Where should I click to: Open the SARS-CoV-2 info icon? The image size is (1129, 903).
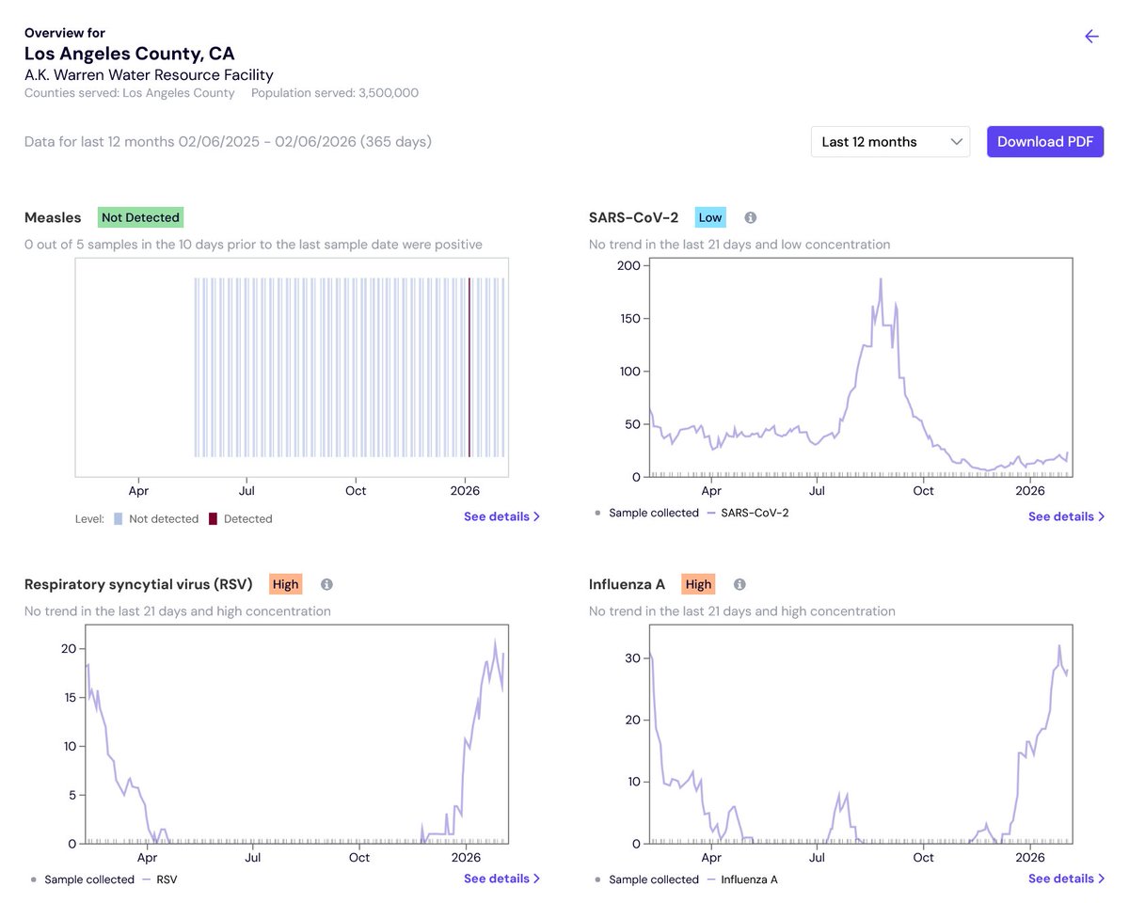click(x=751, y=217)
